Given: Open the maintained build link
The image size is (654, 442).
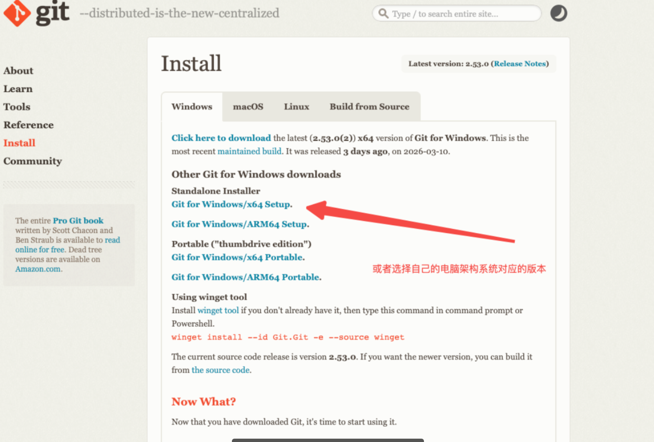Looking at the screenshot, I should coord(249,151).
